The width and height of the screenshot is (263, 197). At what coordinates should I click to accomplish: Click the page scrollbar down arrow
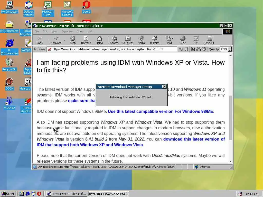pos(230,161)
